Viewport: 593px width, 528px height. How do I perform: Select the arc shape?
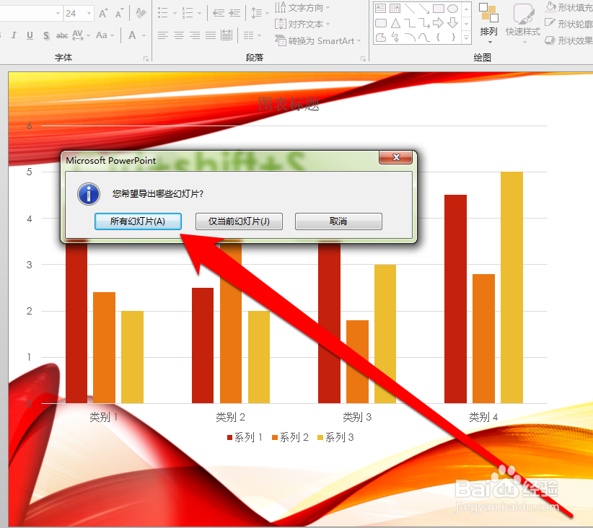[x=410, y=37]
